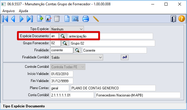Open the search records magnifier toolbar icon

point(75,19)
